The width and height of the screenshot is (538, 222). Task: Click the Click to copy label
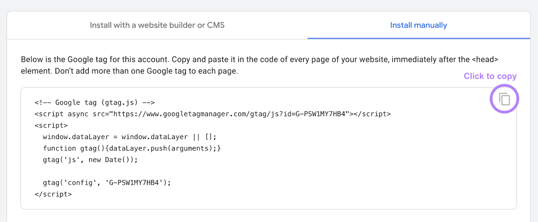pyautogui.click(x=490, y=76)
